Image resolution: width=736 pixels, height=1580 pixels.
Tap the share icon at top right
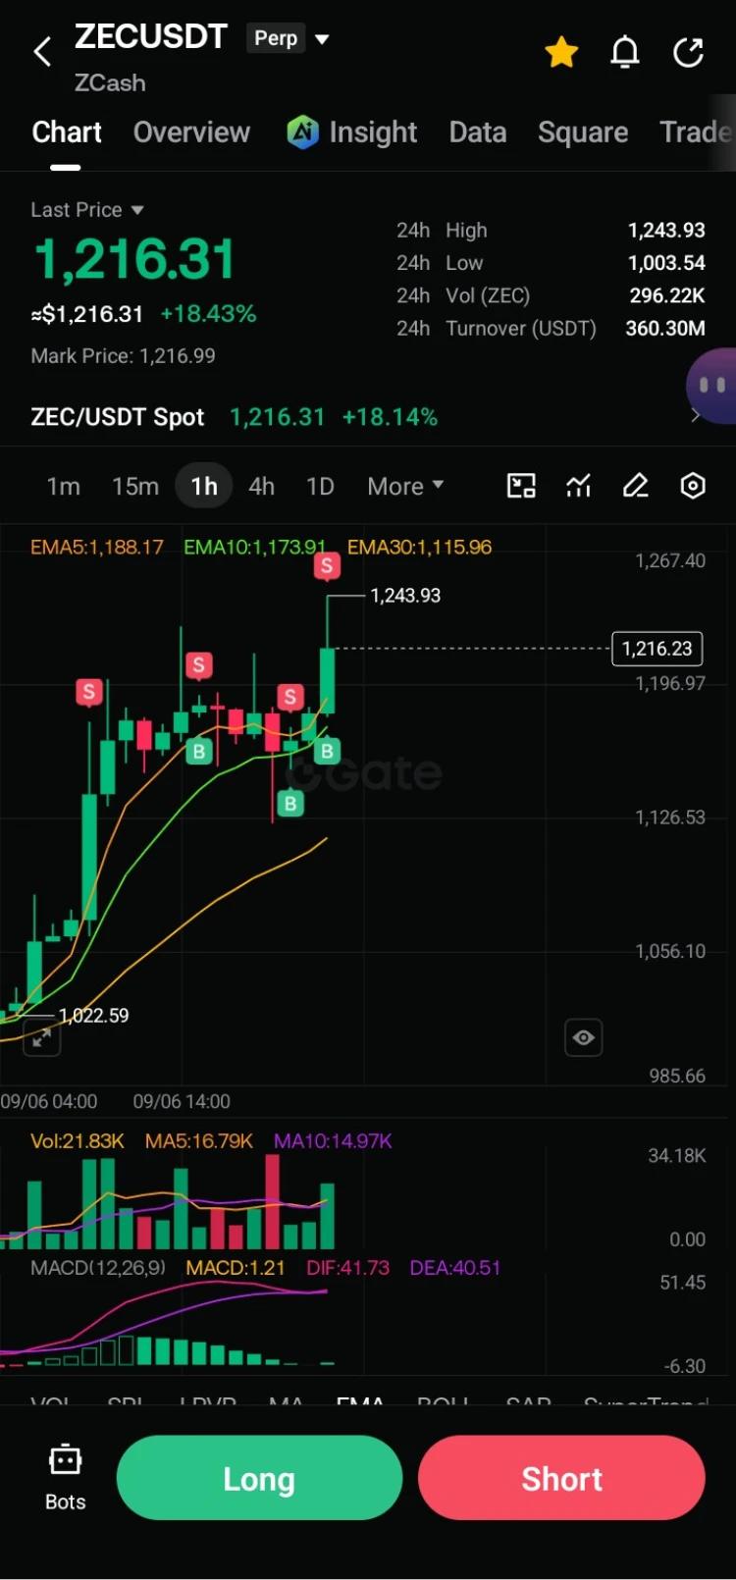[x=689, y=52]
